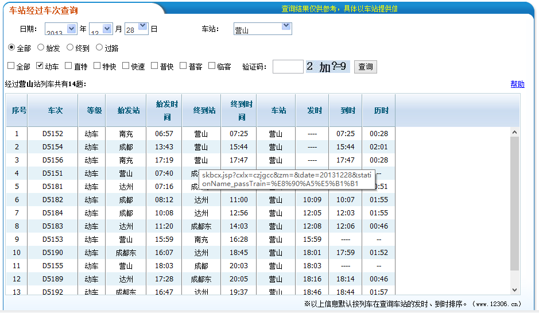Screen dimensions: 539x313
Task: Check the 特快 train type checkbox
Action: coord(97,66)
